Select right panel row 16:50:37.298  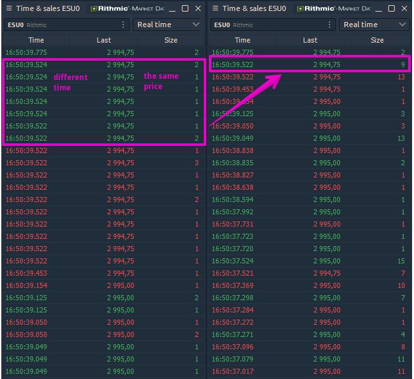coord(310,298)
